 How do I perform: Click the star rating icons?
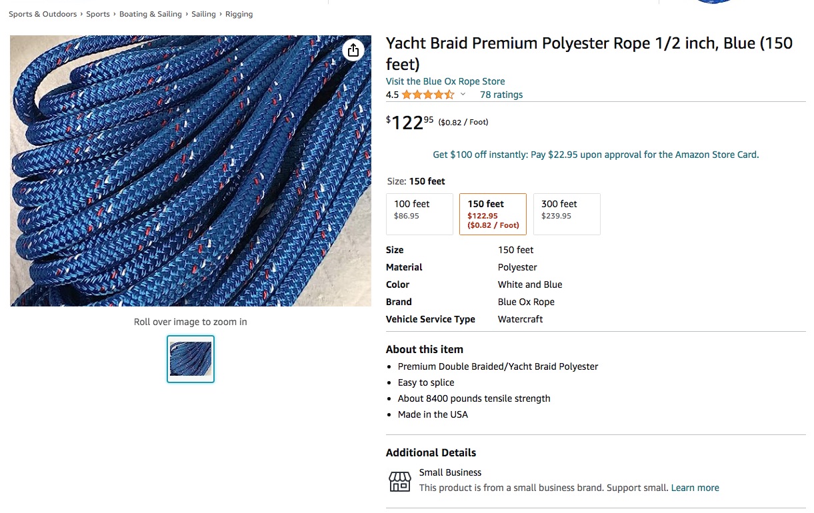(x=428, y=95)
